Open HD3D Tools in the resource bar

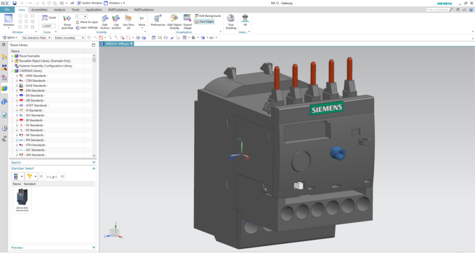pos(4,102)
